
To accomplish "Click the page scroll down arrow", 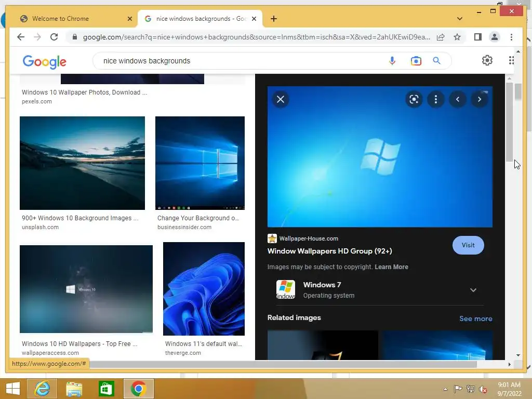I will (518, 355).
